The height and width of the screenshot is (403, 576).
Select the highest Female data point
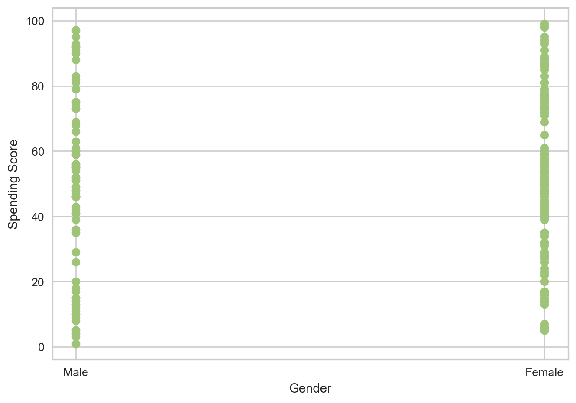[544, 24]
